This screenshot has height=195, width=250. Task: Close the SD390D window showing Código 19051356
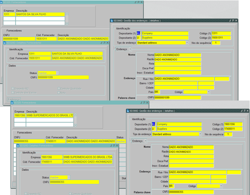248,111
